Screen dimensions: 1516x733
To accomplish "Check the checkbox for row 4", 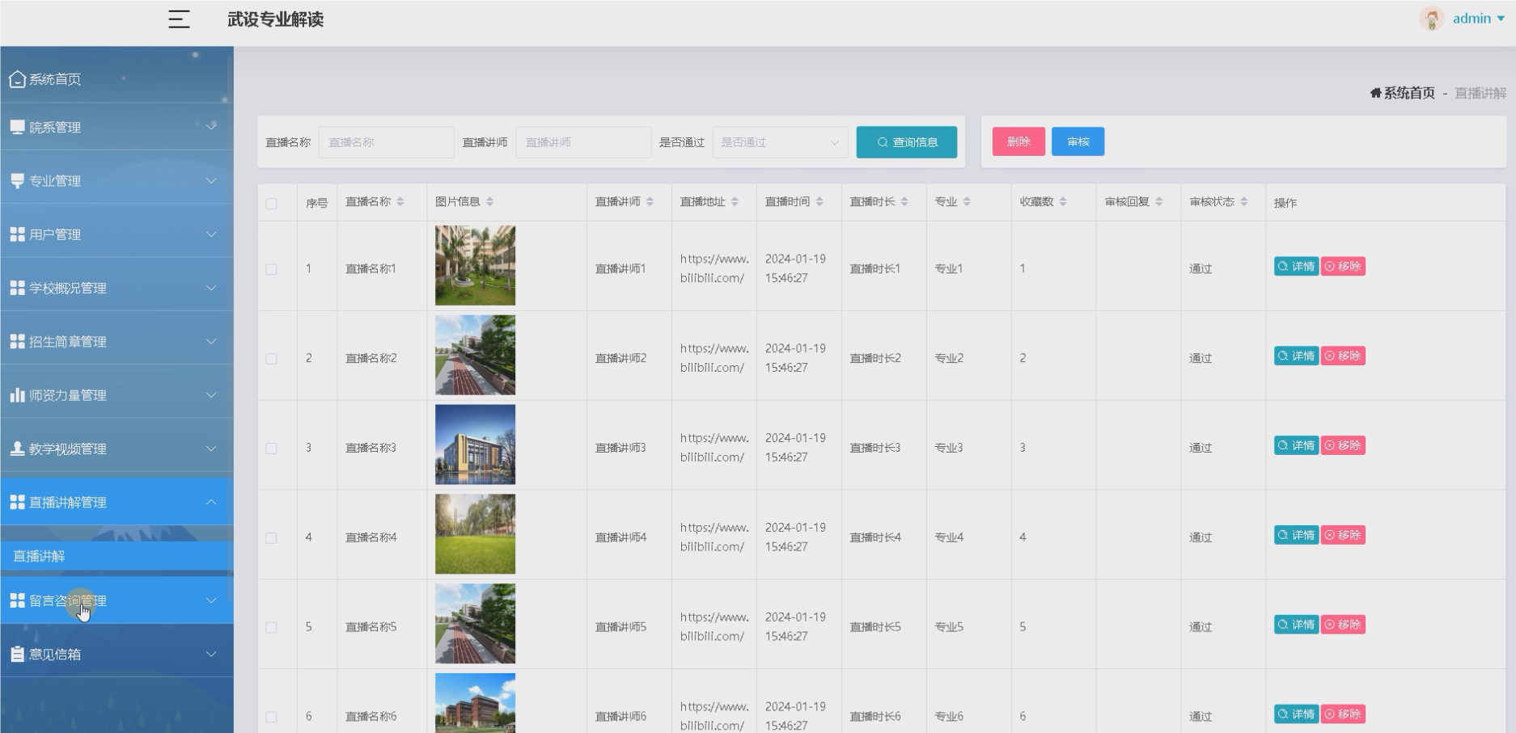I will (x=271, y=538).
